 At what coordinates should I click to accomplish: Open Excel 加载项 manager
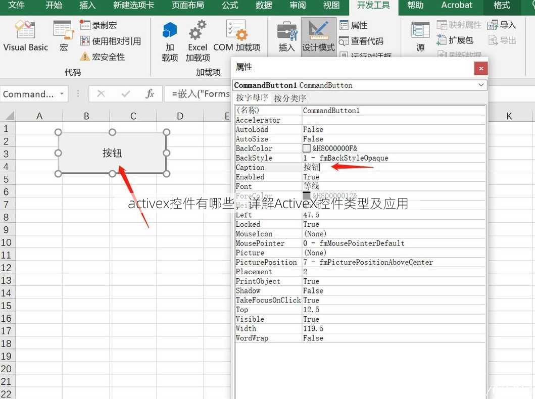[x=198, y=41]
